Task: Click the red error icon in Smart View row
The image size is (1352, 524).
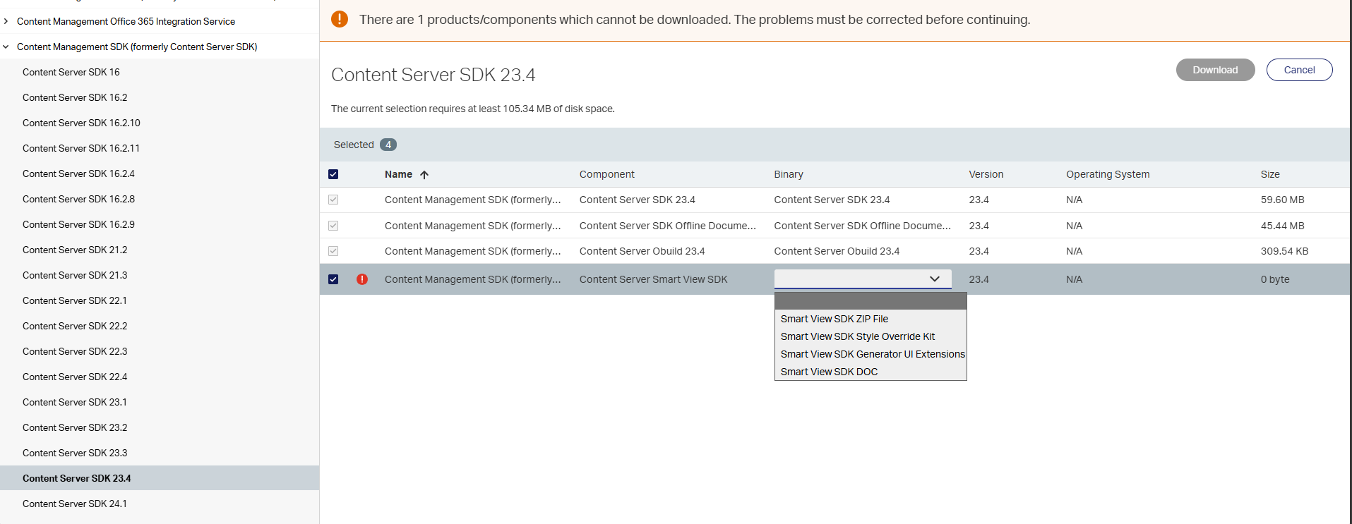Action: tap(362, 279)
